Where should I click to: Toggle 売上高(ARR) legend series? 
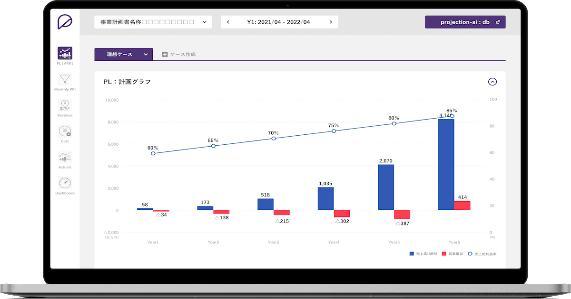[x=412, y=254]
